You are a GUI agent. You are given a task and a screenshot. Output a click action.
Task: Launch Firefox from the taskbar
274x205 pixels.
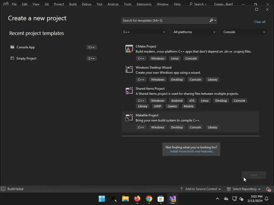pos(137,199)
